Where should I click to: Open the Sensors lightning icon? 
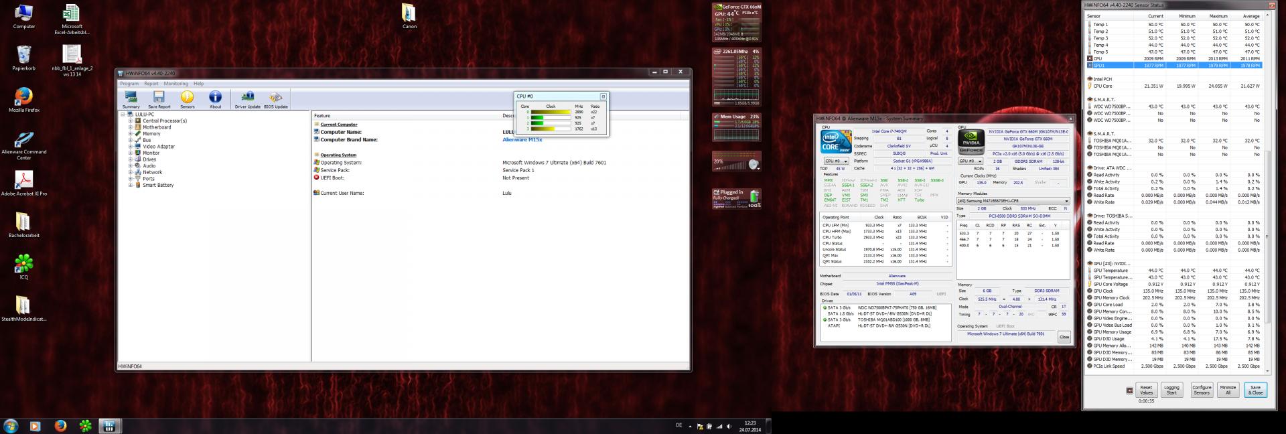tap(188, 100)
